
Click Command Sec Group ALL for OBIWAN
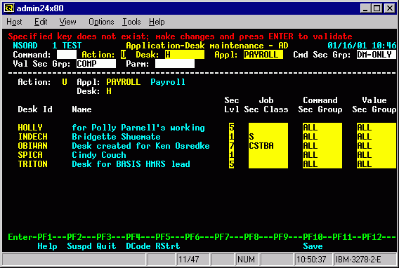[x=322, y=146]
